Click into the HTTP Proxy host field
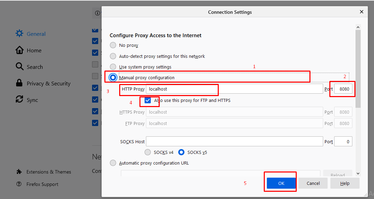The image size is (374, 199). point(234,89)
